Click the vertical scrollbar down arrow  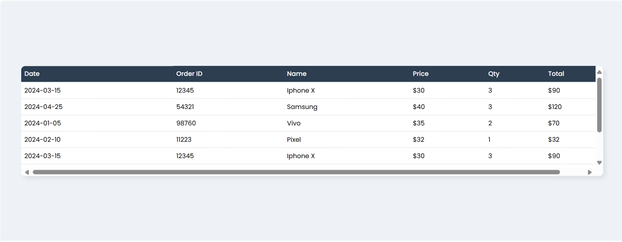click(599, 163)
